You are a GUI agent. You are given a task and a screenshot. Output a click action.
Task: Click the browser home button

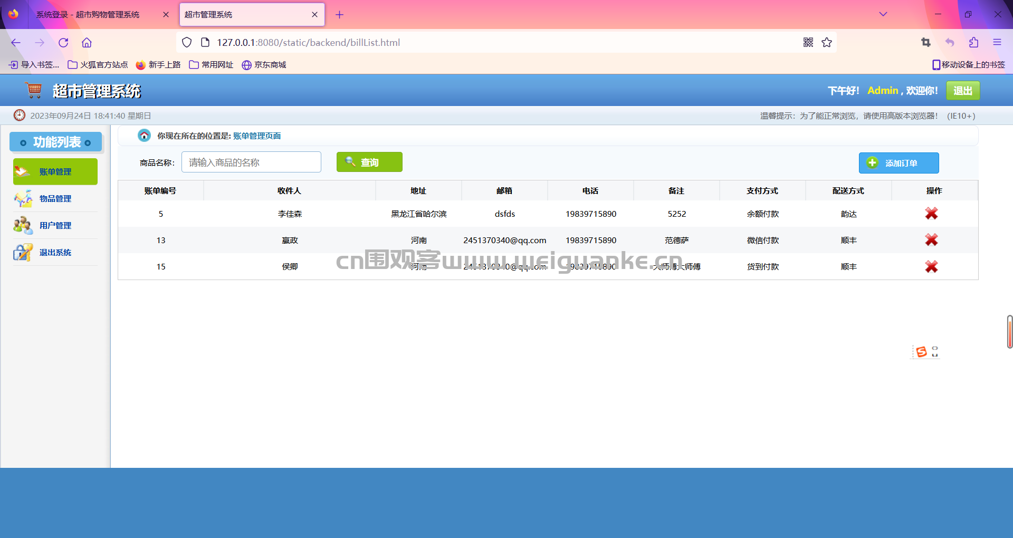(87, 43)
